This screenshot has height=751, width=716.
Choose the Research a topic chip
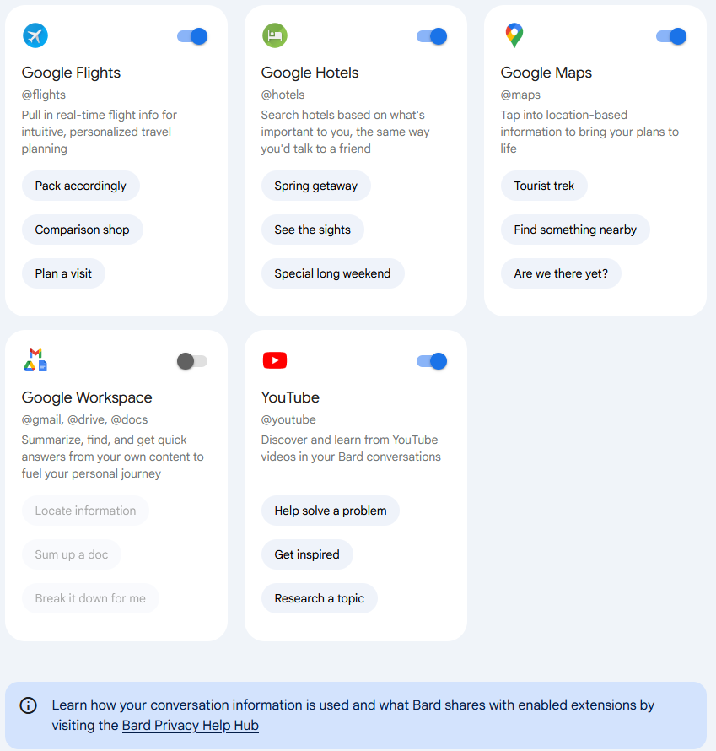click(320, 598)
